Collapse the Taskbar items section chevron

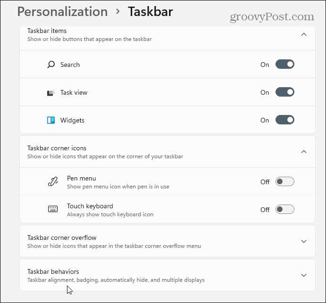tap(304, 34)
